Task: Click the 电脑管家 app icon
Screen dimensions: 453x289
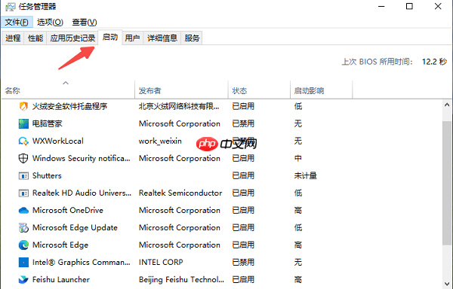Action: coord(23,123)
